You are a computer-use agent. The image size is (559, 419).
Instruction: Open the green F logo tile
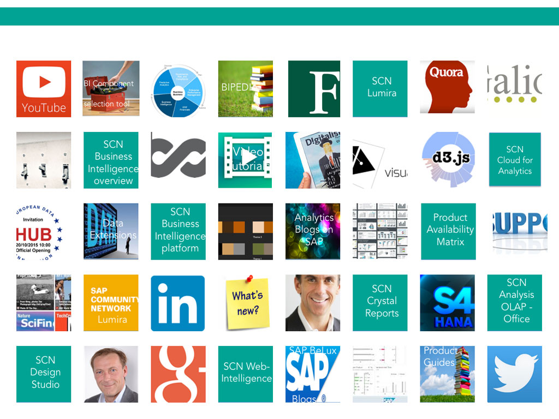[314, 89]
